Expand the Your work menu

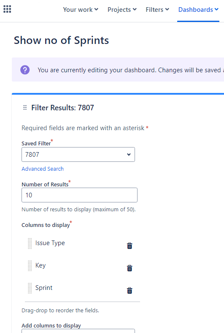81,10
